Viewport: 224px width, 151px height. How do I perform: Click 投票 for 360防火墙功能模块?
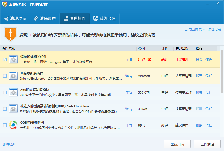199,92
